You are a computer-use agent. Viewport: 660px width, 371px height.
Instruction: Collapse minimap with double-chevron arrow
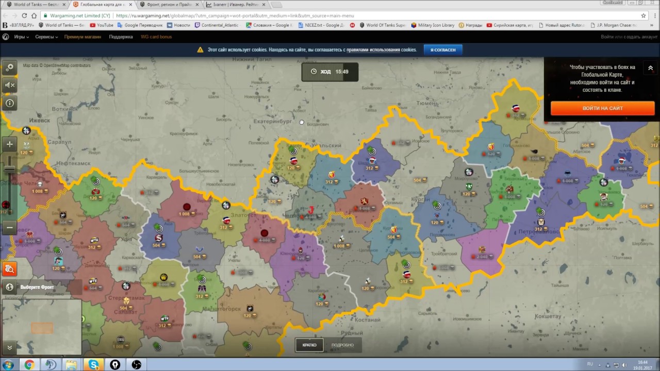pos(9,348)
